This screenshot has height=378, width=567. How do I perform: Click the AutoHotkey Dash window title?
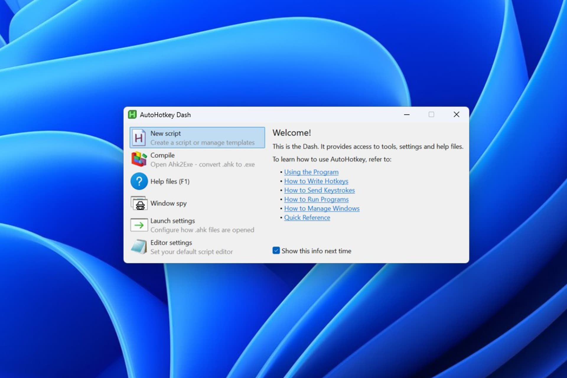tap(165, 115)
